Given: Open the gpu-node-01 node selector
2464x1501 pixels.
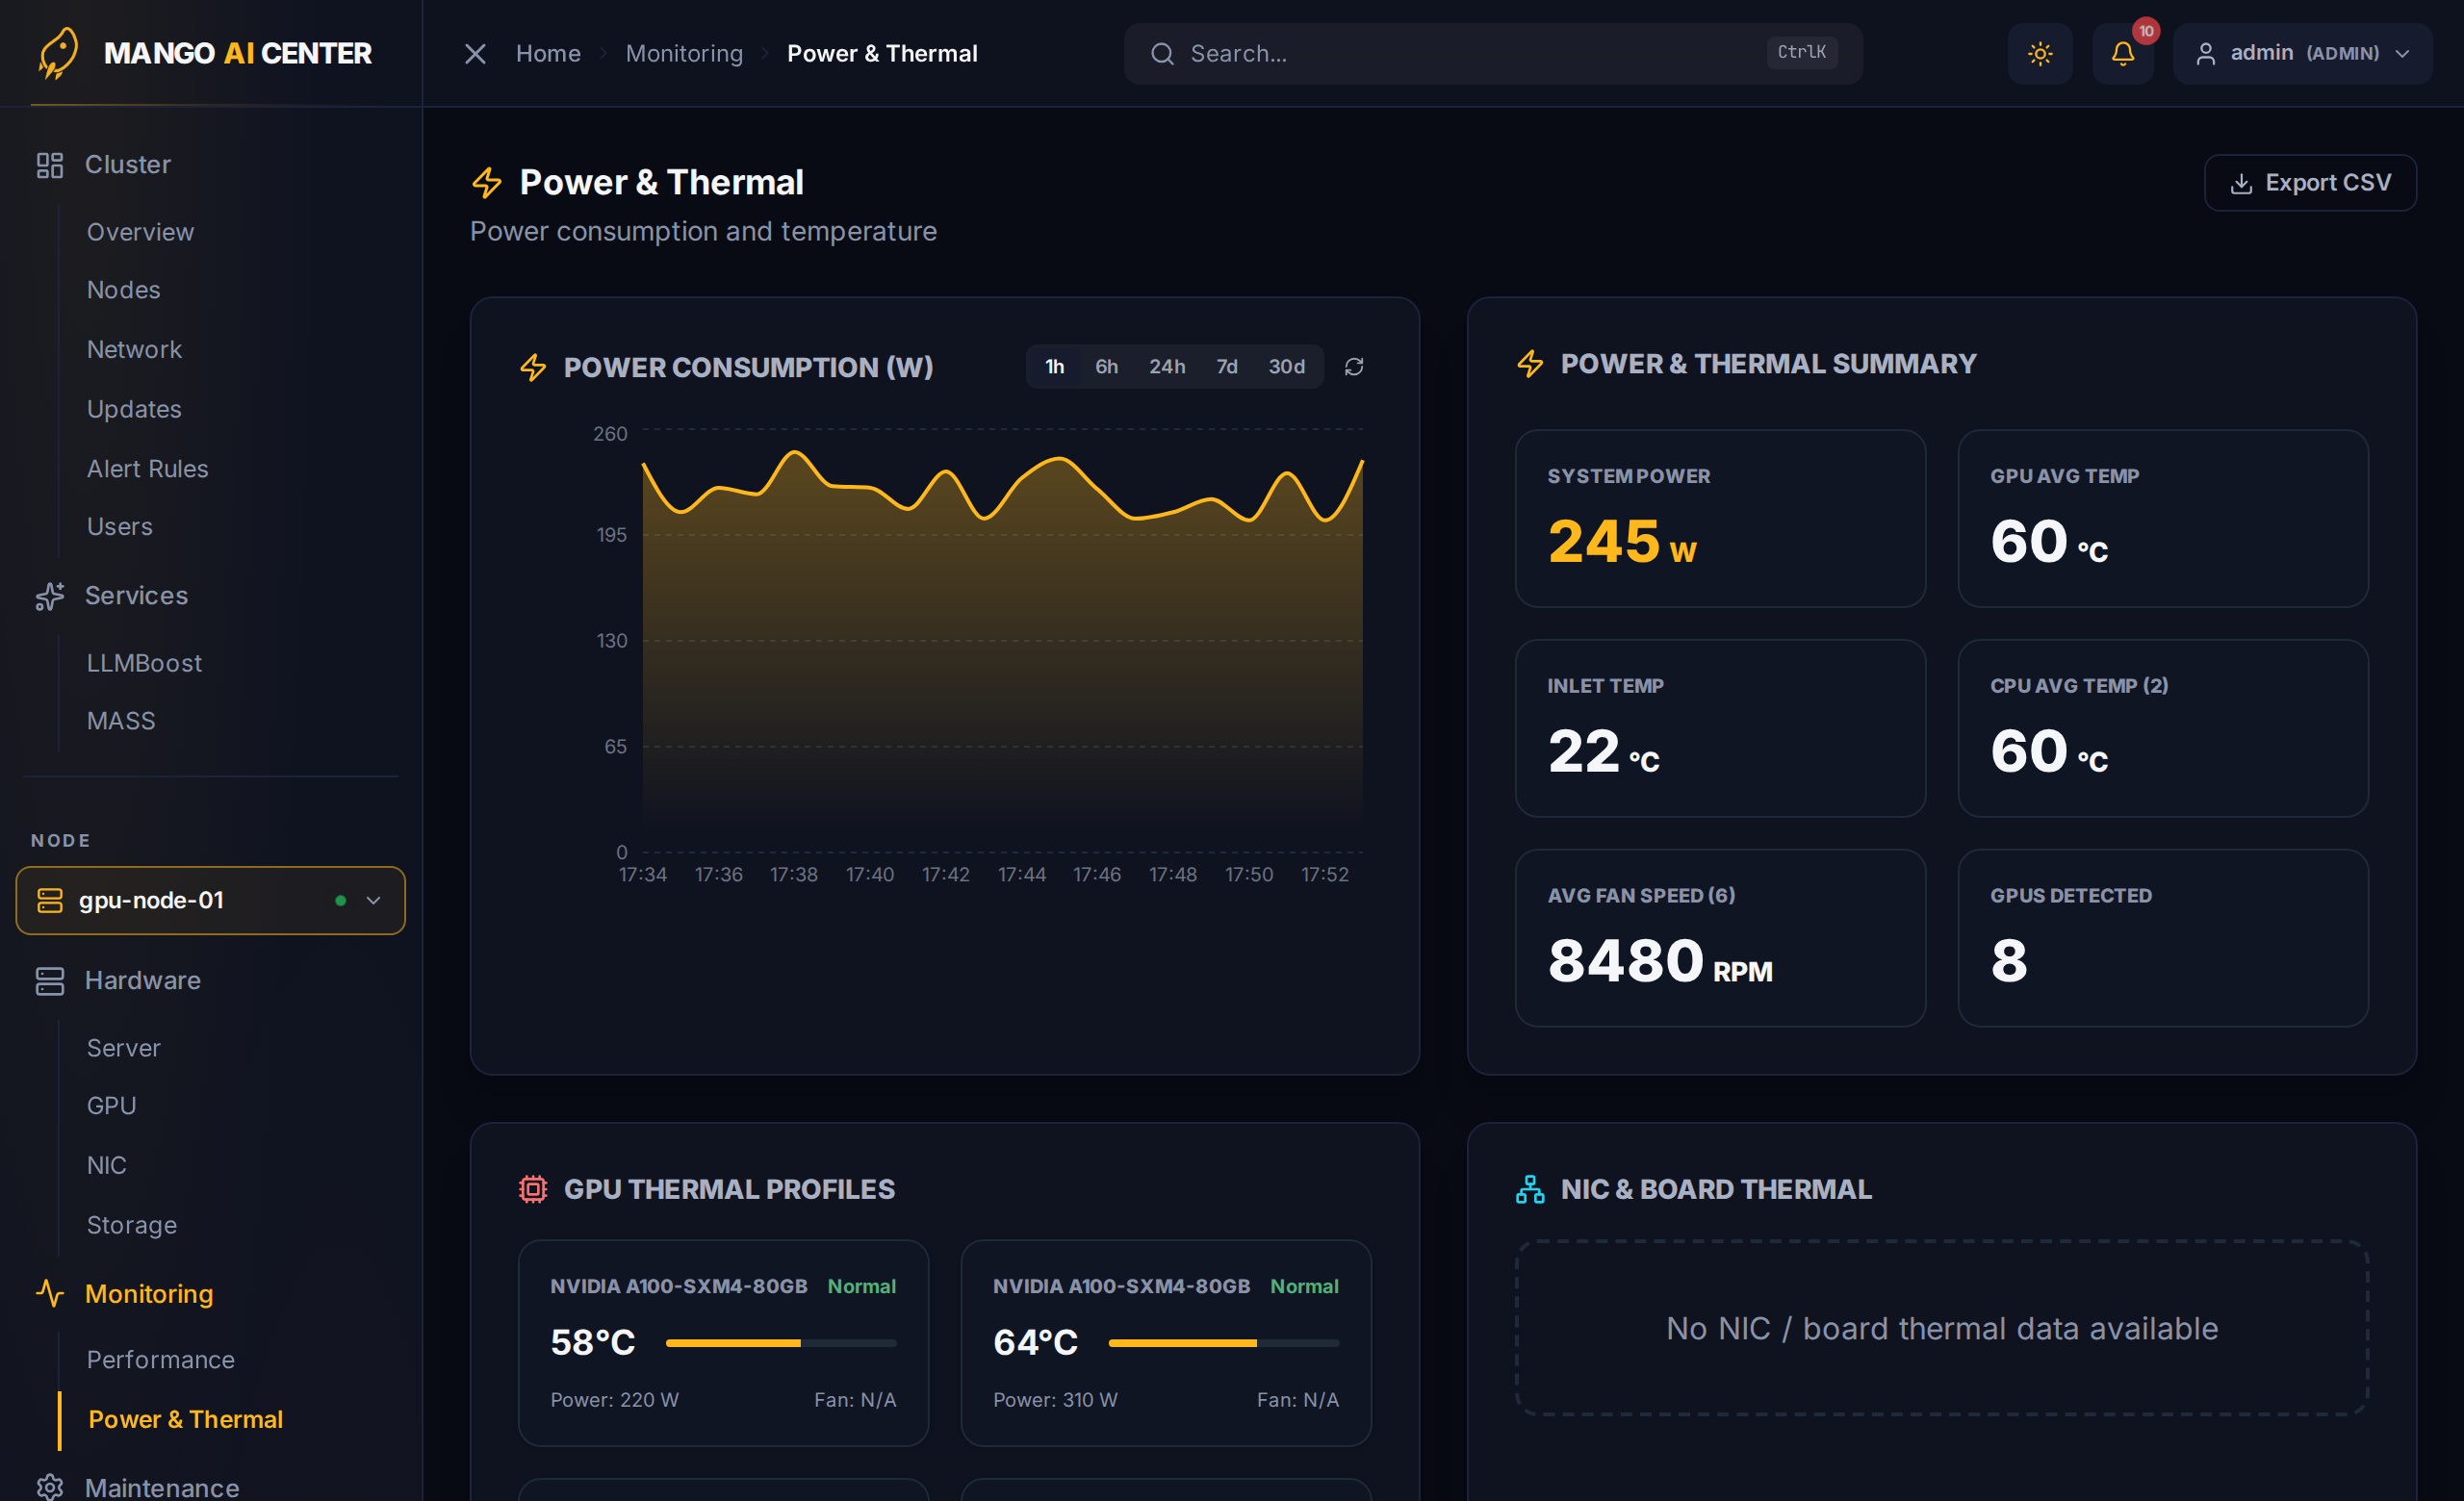Looking at the screenshot, I should tap(211, 901).
